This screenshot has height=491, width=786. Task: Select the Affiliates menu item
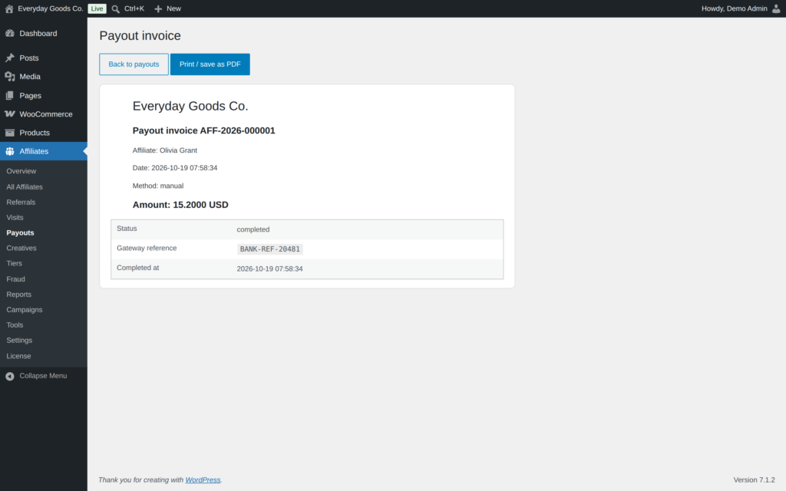[x=44, y=151]
